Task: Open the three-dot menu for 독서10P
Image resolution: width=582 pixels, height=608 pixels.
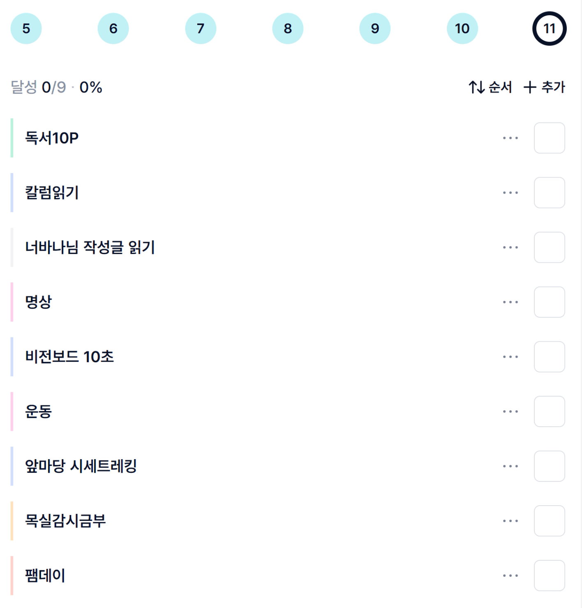Action: click(x=510, y=138)
